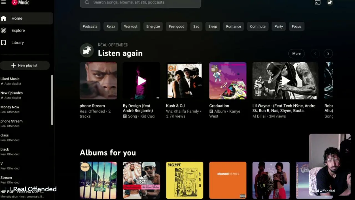Open the Stream playlist in sidebar
Image resolution: width=355 pixels, height=200 pixels.
[x=25, y=180]
